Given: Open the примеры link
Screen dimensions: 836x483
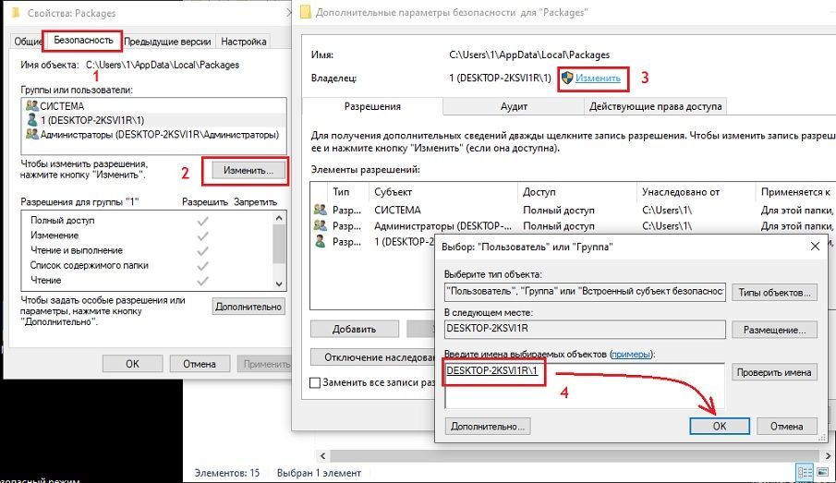Looking at the screenshot, I should click(x=630, y=355).
